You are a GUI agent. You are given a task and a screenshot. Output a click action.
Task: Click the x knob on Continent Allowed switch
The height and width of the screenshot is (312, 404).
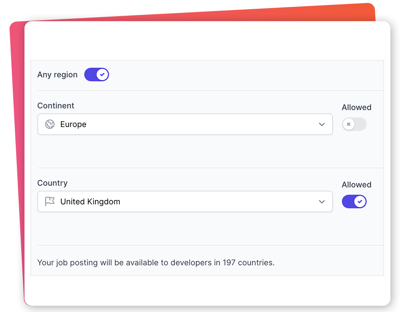[349, 124]
